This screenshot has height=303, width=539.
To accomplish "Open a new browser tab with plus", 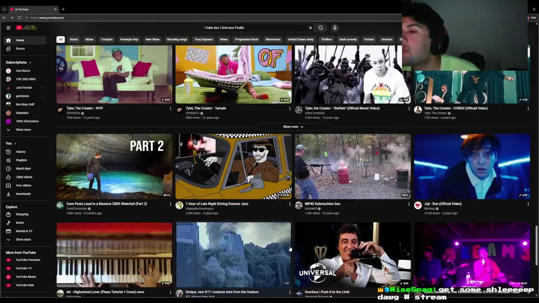I will click(x=63, y=9).
